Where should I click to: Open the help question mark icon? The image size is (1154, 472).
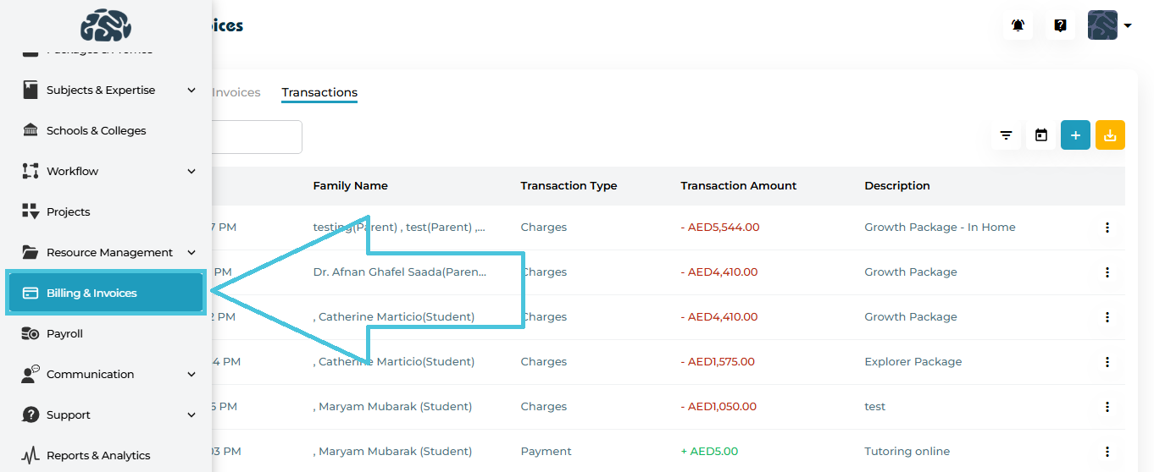coord(1060,25)
